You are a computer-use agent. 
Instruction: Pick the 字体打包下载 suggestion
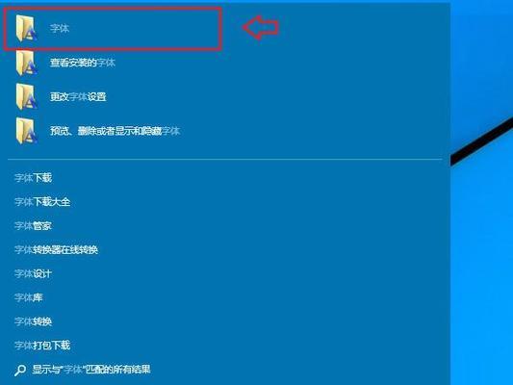(42, 346)
